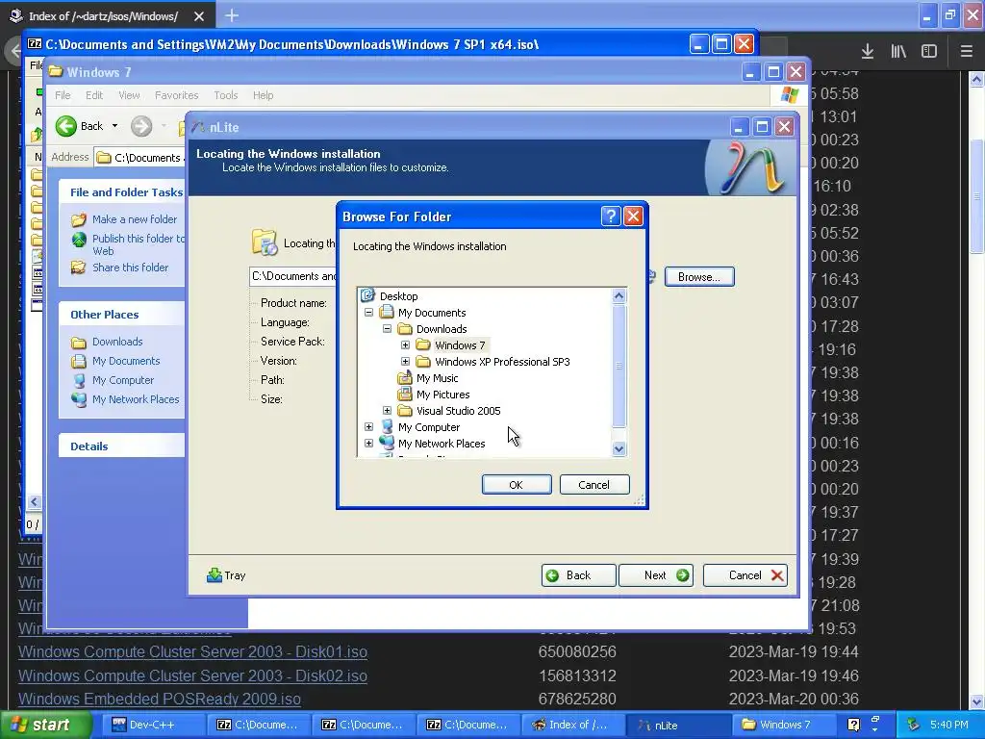Open browser downloads arrow icon
This screenshot has width=985, height=739.
(868, 51)
